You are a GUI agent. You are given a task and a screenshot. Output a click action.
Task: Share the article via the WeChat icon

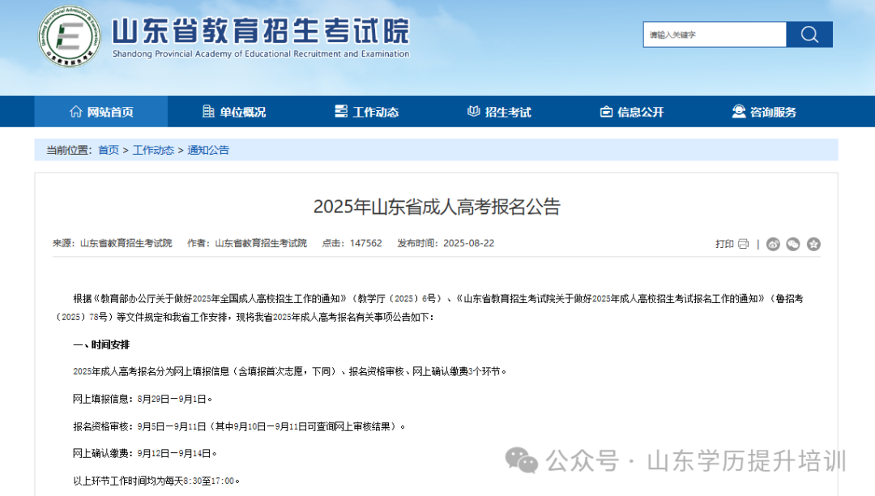[x=792, y=243]
